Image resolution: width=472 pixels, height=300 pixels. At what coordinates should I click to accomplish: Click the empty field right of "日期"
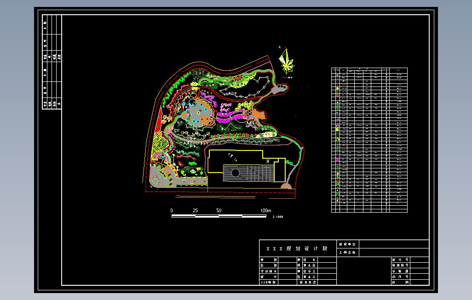click(419, 283)
